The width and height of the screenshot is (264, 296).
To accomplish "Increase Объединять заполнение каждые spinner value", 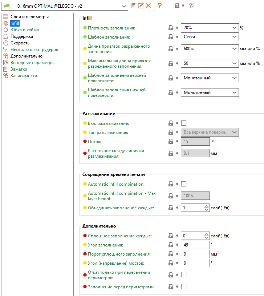I will (x=207, y=206).
